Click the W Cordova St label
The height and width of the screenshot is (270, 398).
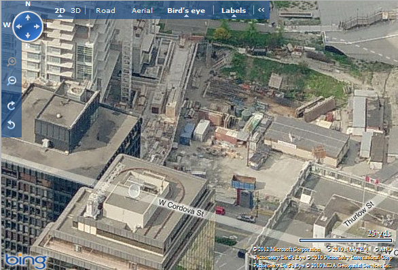coord(181,208)
